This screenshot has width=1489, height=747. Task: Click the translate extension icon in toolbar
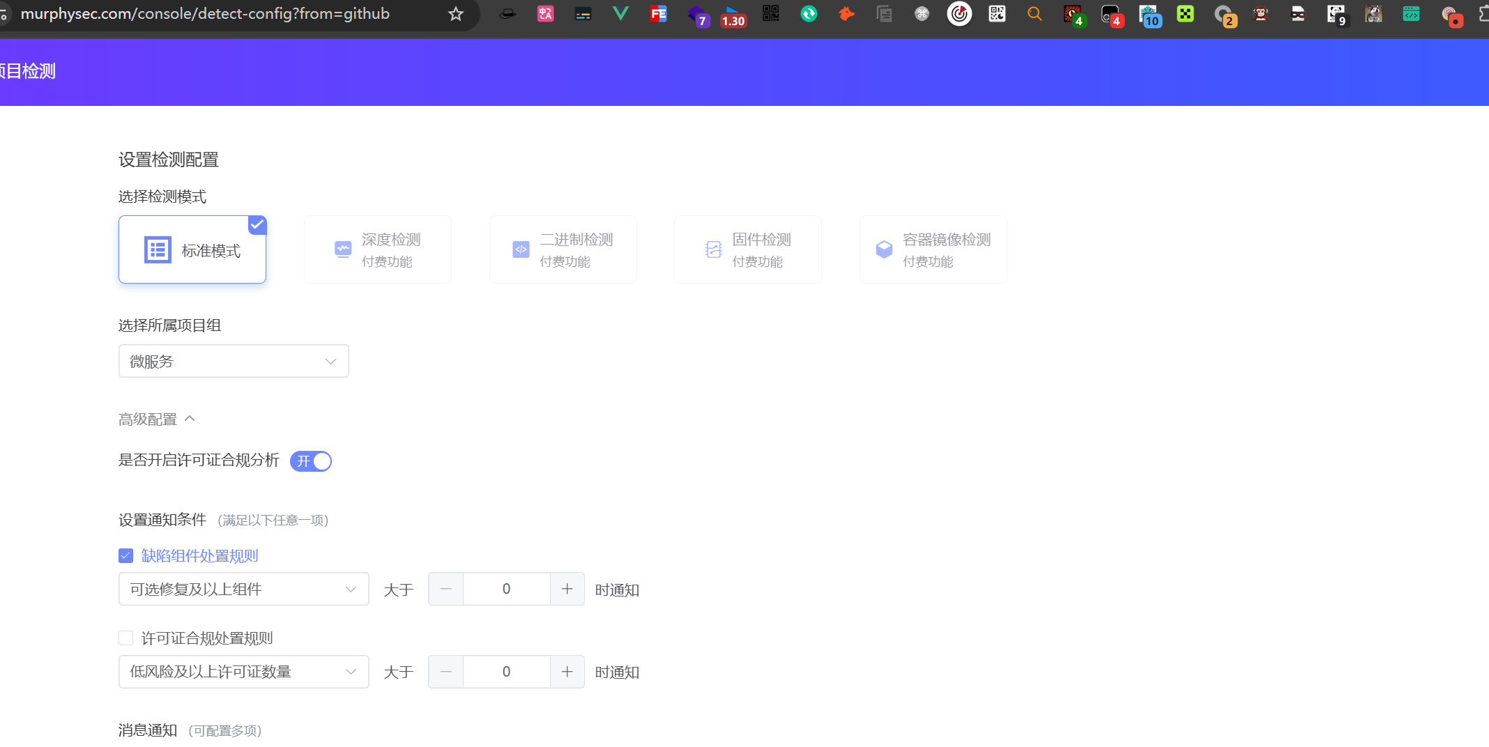545,14
